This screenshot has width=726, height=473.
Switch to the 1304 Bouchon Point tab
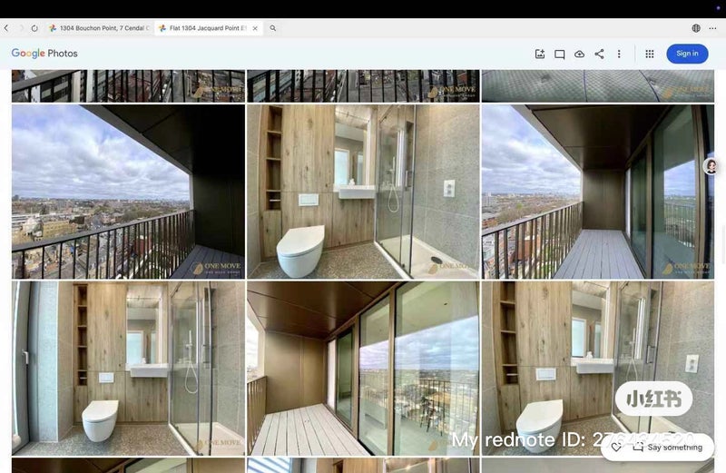coord(100,28)
